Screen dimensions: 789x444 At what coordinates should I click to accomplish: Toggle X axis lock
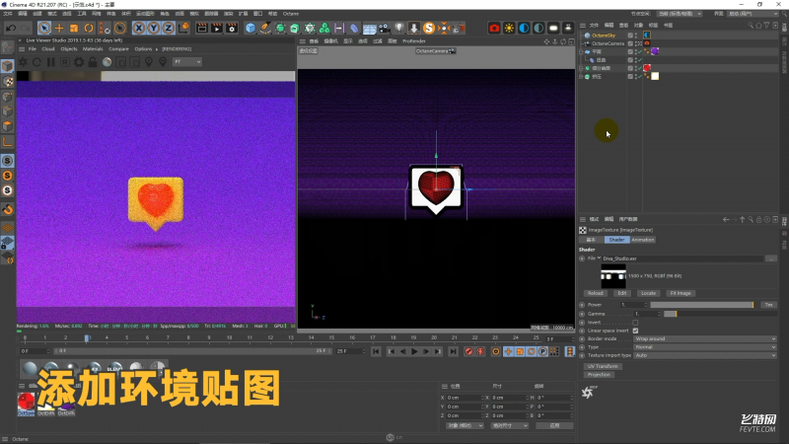[x=139, y=29]
